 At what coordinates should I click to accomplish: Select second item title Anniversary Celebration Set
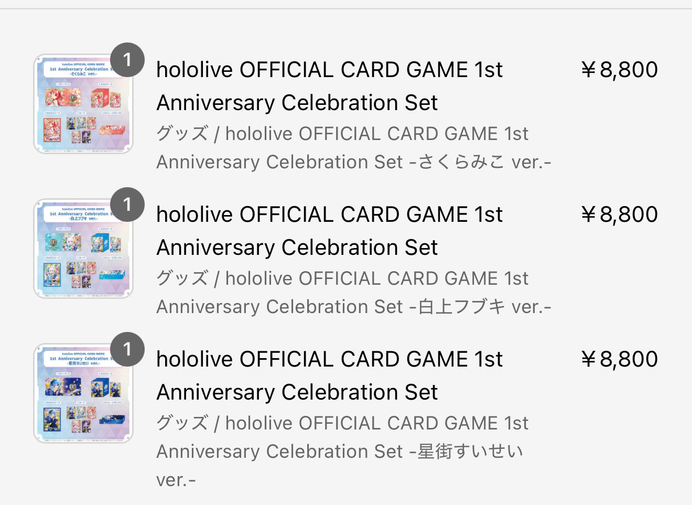point(297,248)
